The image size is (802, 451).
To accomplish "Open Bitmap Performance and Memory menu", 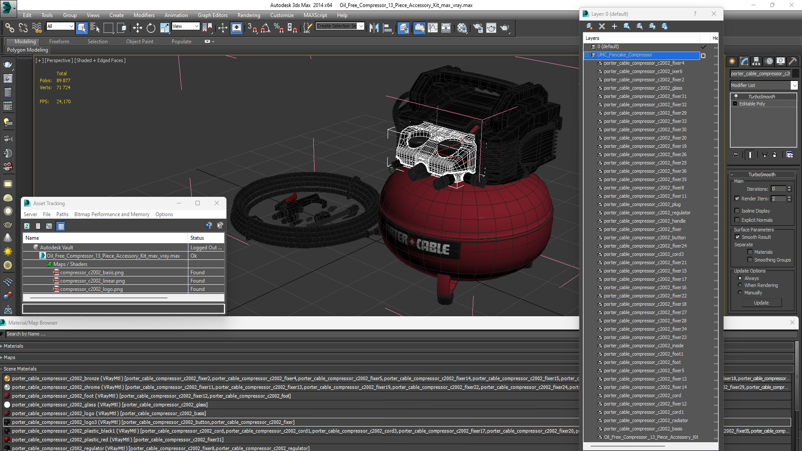I will (112, 215).
